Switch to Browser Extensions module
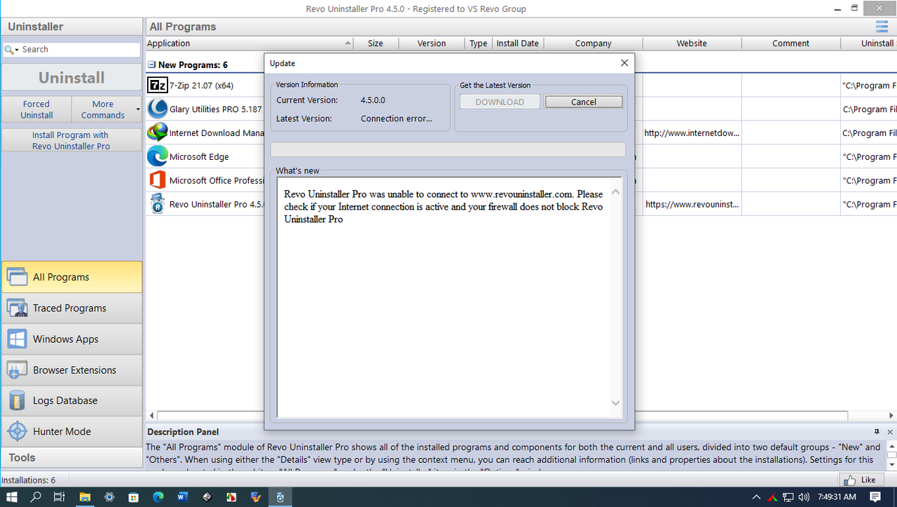897x507 pixels. (x=71, y=370)
